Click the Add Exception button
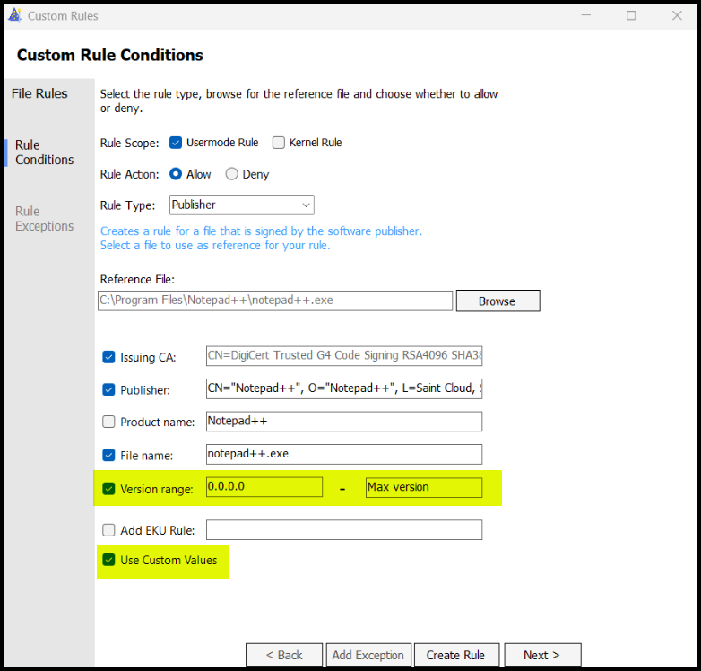The width and height of the screenshot is (701, 671). [368, 655]
